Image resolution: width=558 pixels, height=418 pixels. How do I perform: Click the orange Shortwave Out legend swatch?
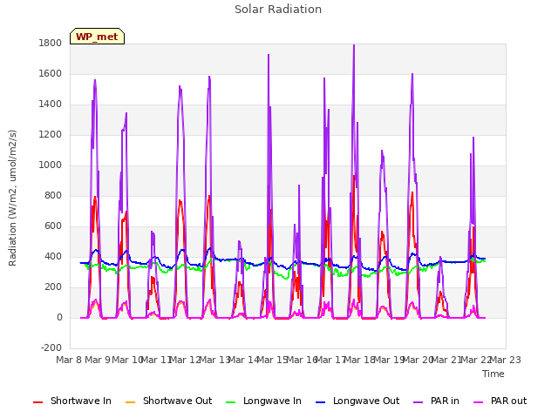point(130,402)
